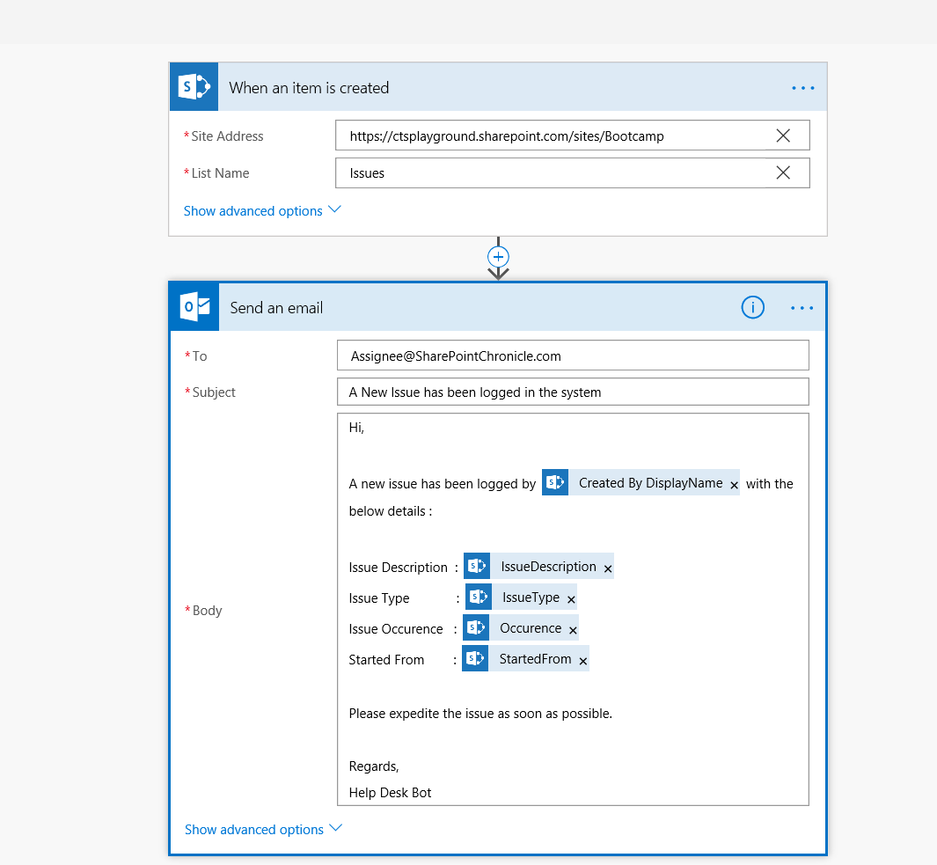Clear the Site Address value
Image resolution: width=937 pixels, height=865 pixels.
pyautogui.click(x=783, y=136)
